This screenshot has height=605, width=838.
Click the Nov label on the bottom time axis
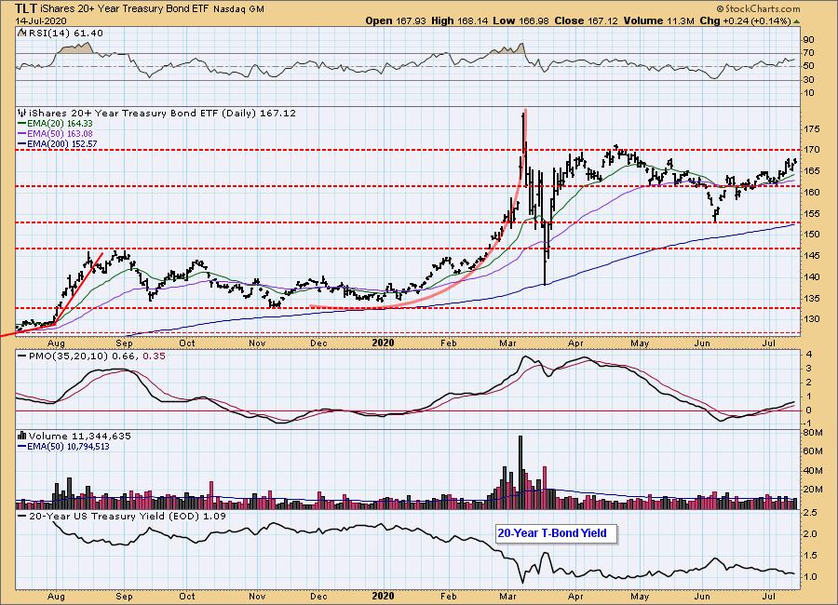[257, 596]
